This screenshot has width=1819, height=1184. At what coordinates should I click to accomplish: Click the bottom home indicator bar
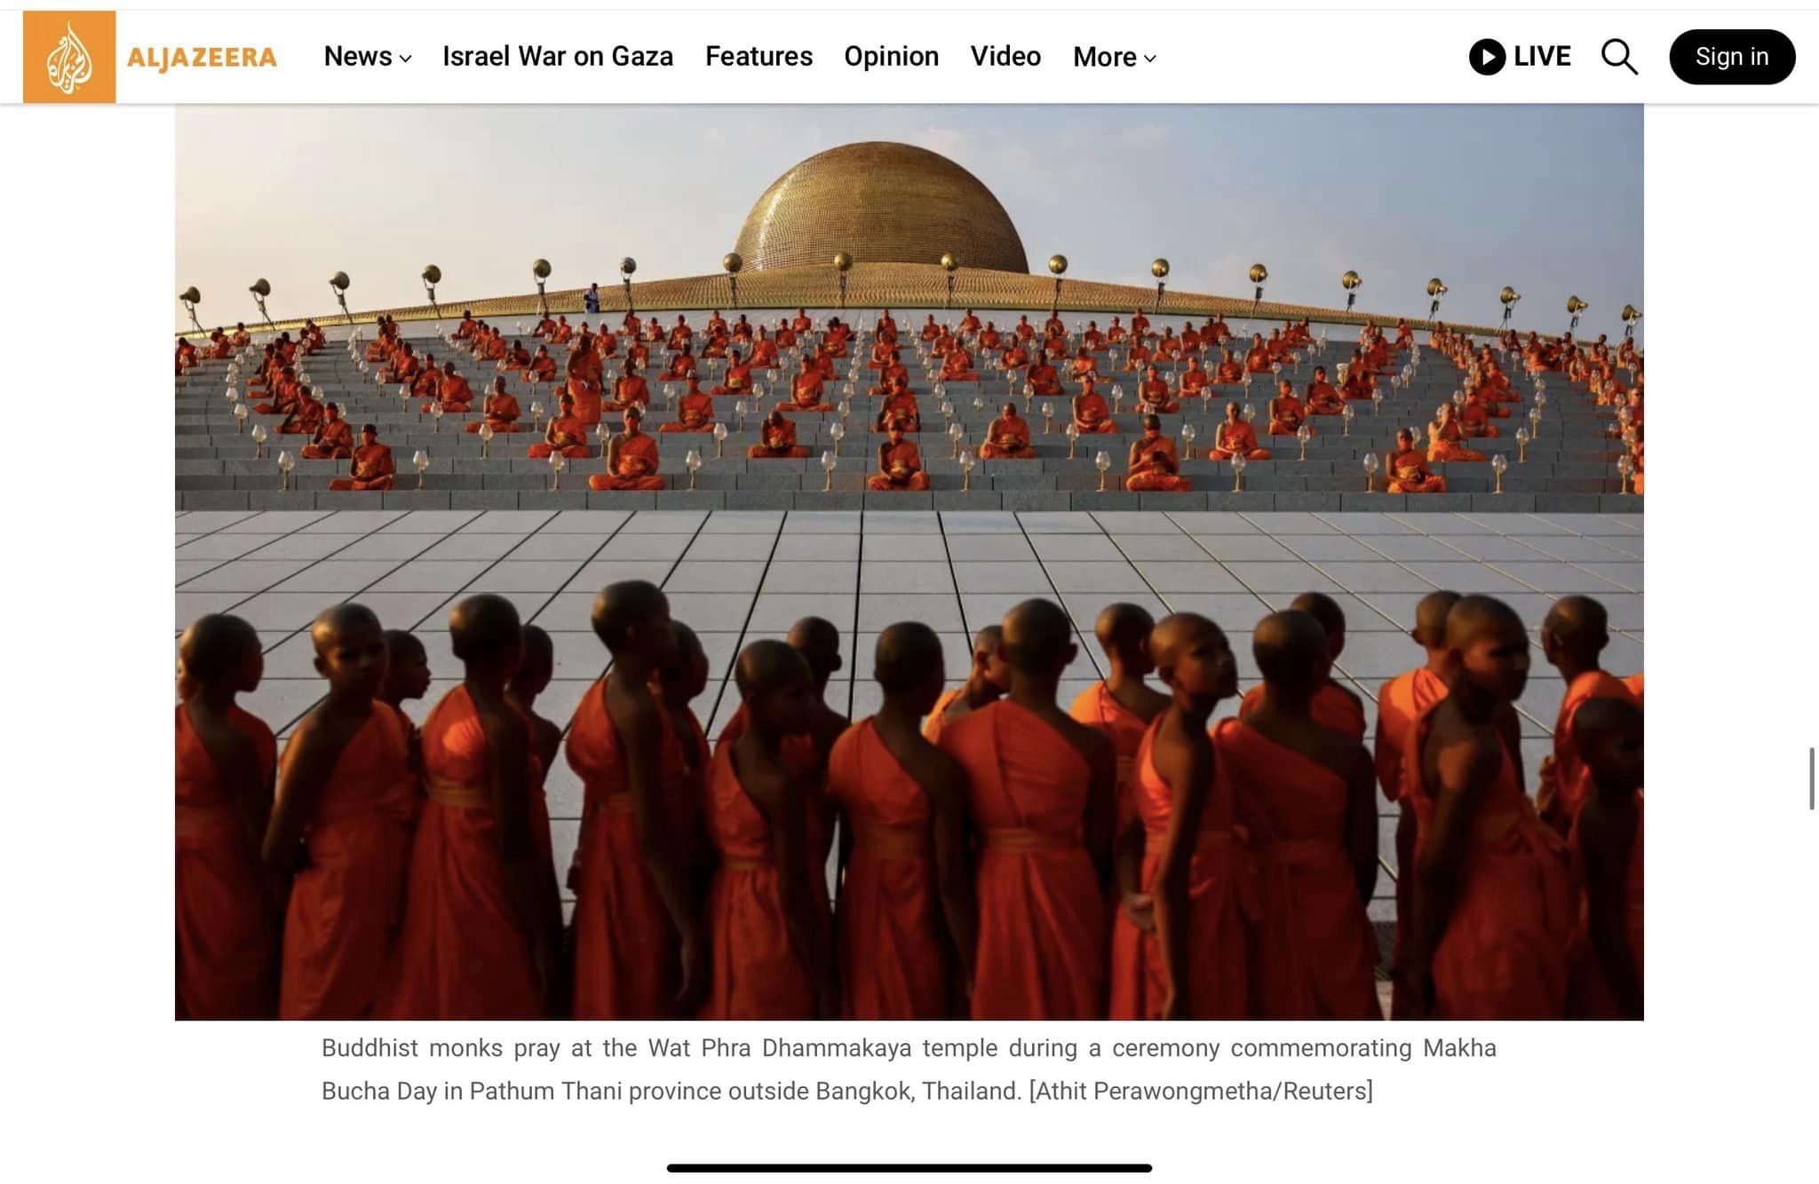[x=909, y=1168]
